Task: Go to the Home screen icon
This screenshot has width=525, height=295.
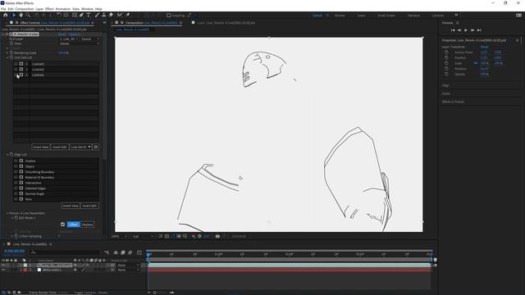Action: [x=6, y=15]
